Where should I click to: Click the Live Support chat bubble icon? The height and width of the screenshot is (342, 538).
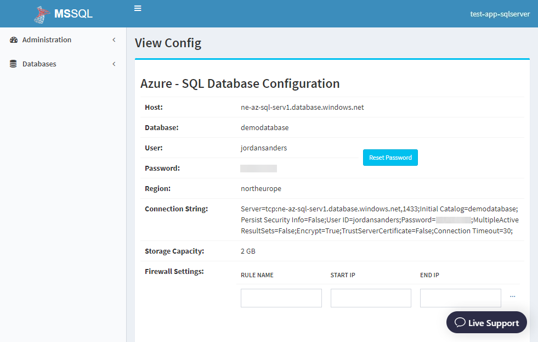[x=460, y=322]
